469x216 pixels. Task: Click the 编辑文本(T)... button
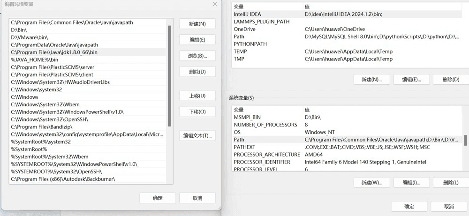(197, 135)
